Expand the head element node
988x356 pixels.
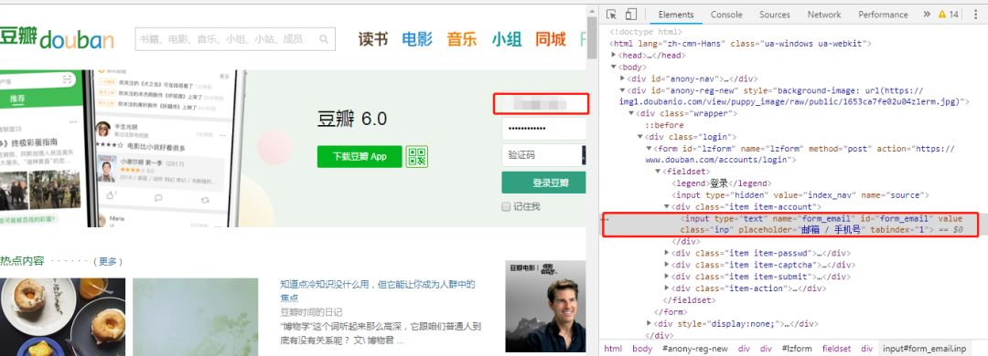point(613,56)
